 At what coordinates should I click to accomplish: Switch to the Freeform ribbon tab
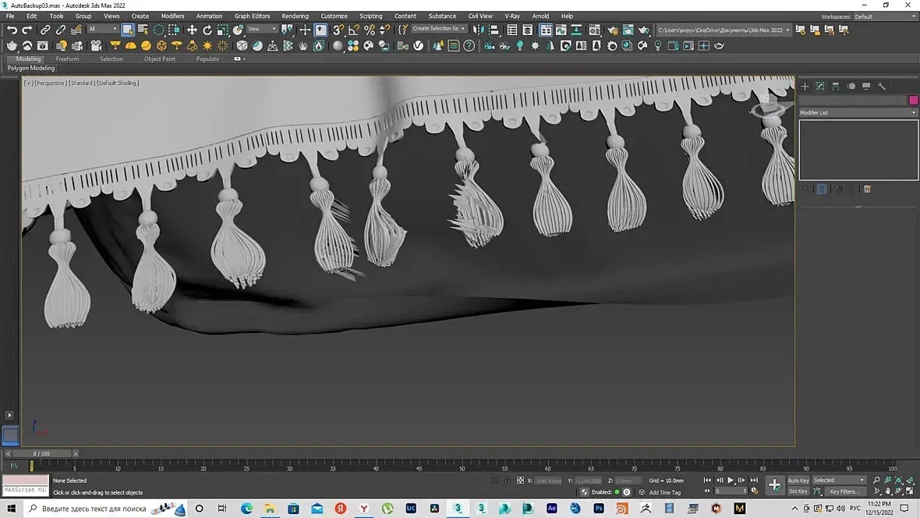click(x=67, y=59)
